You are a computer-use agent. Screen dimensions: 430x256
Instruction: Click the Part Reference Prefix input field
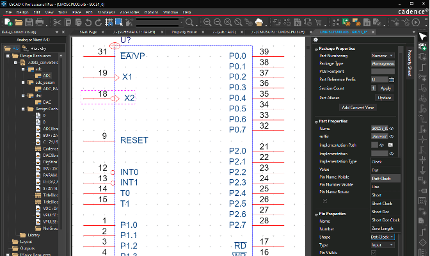point(379,79)
